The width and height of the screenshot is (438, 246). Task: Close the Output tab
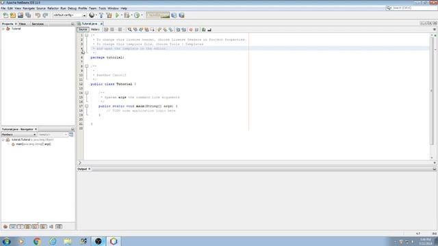pyautogui.click(x=90, y=169)
